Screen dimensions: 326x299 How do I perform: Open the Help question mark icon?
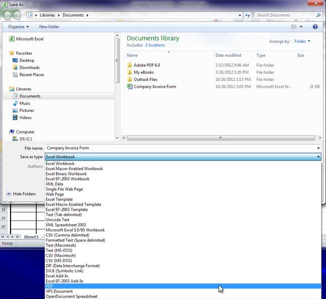tap(315, 27)
